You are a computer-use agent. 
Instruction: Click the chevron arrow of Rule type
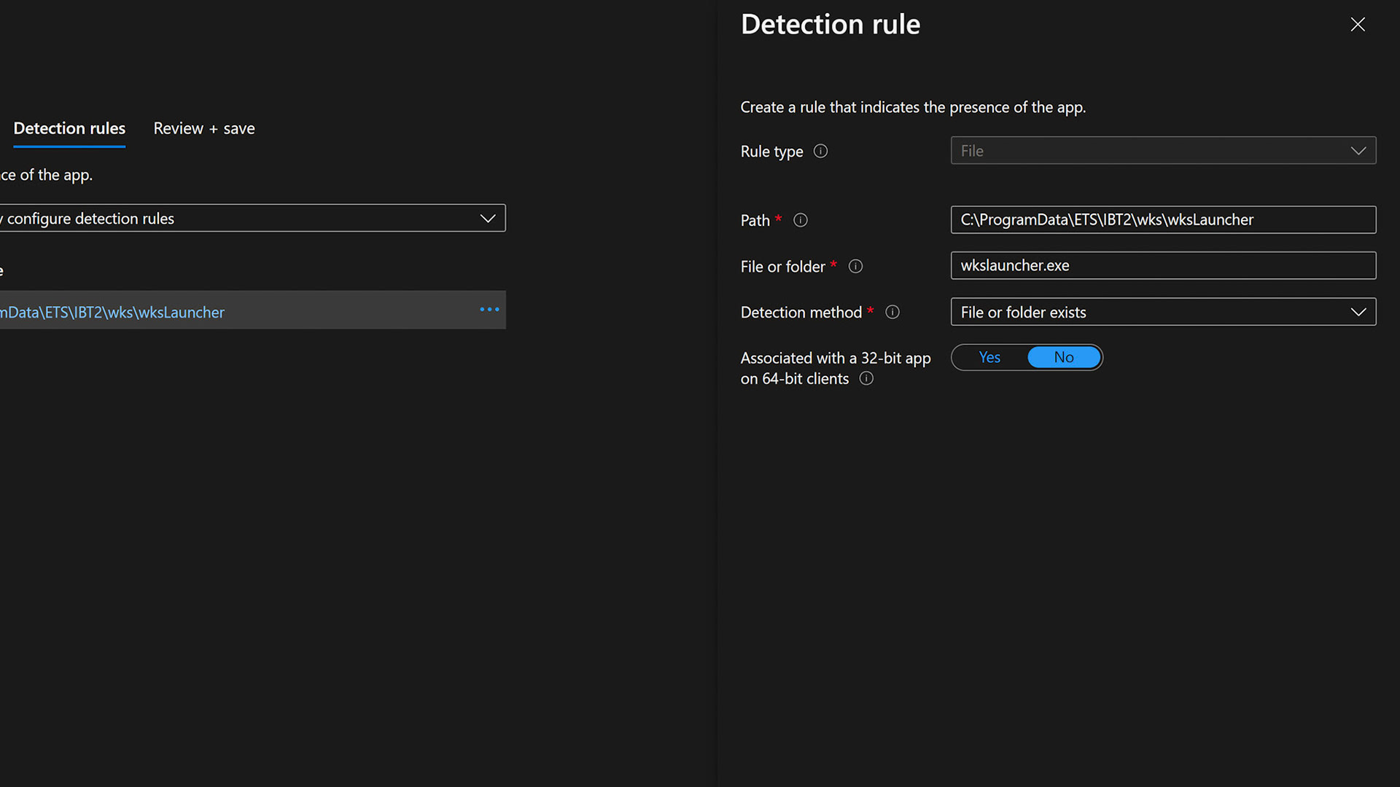[x=1358, y=151]
